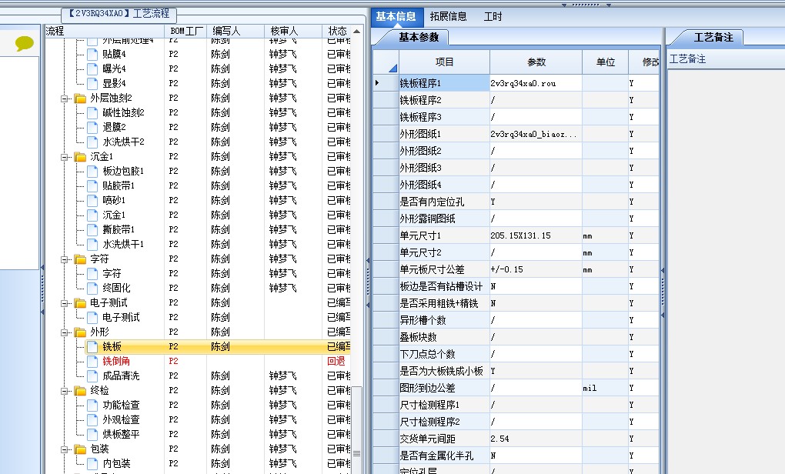The height and width of the screenshot is (474, 785).
Task: Click the document icon beside 功能检查
Action: point(92,405)
